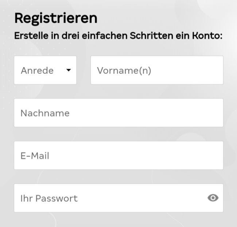Image resolution: width=237 pixels, height=227 pixels.
Task: Click the Registrieren heading
Action: (56, 18)
